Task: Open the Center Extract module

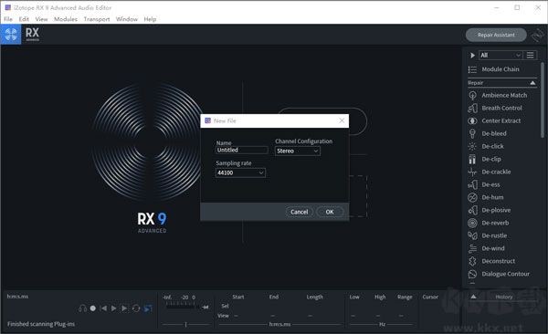Action: pyautogui.click(x=494, y=120)
